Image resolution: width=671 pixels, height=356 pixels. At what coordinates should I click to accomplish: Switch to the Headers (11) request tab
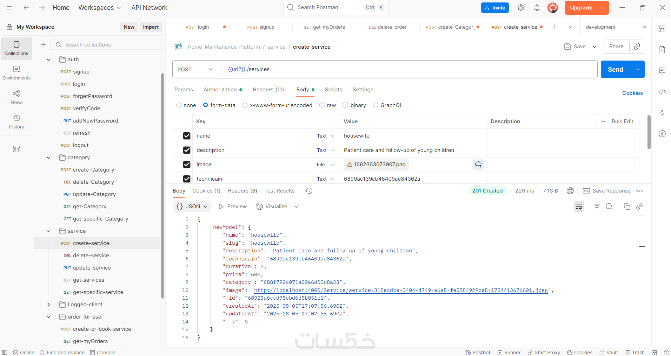(268, 90)
